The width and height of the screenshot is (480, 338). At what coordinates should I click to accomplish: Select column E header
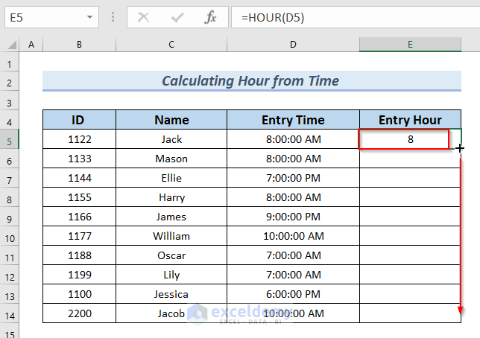pyautogui.click(x=410, y=45)
